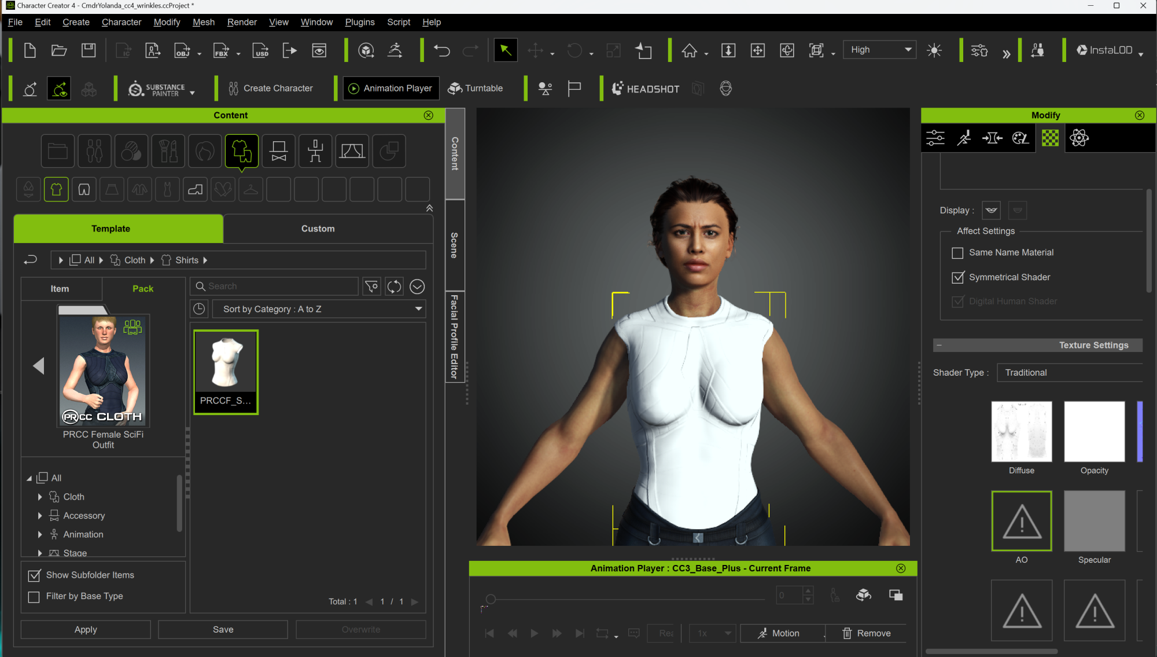Create a new project file icon
The image size is (1157, 657).
(x=30, y=50)
